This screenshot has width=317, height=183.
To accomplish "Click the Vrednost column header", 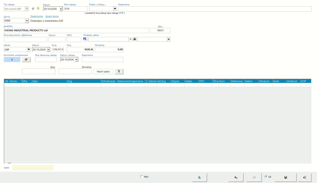I will pos(293,81).
